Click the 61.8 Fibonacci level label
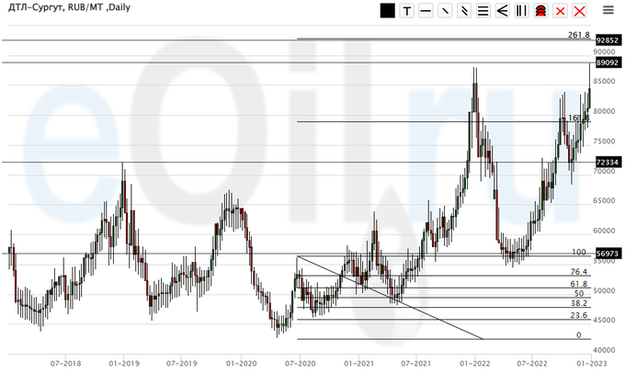625x373 pixels. pyautogui.click(x=577, y=285)
